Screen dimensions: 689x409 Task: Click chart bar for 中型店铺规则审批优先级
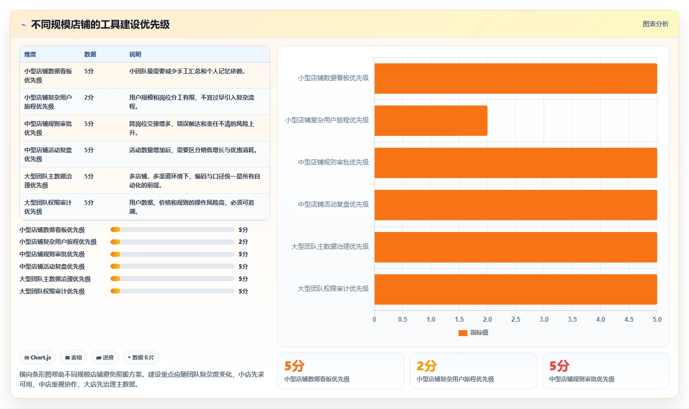tap(516, 163)
